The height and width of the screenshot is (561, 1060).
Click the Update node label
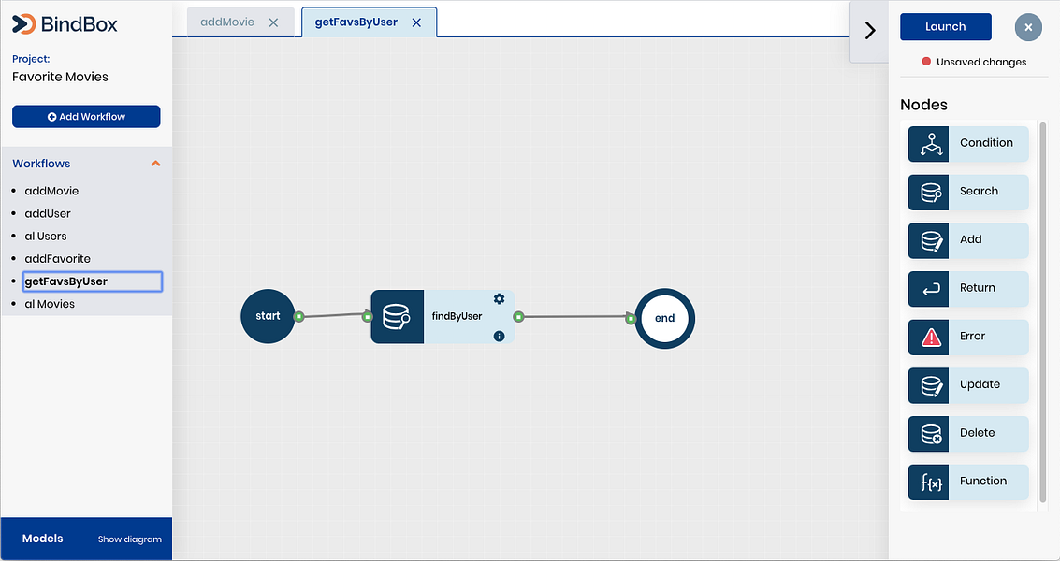pyautogui.click(x=980, y=384)
